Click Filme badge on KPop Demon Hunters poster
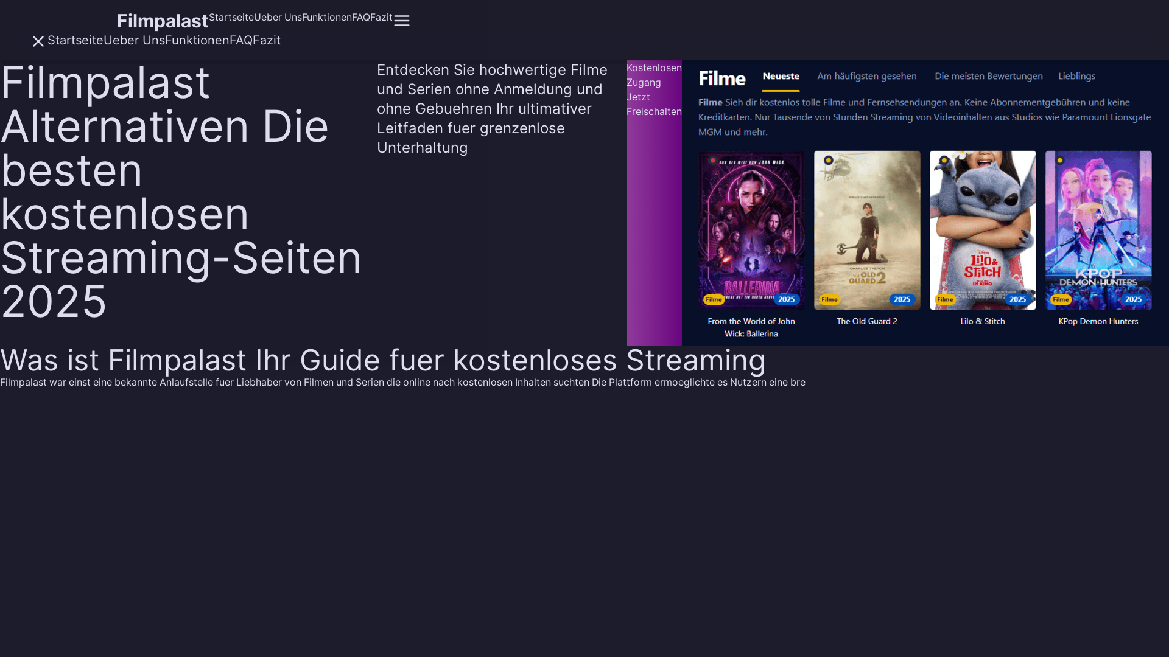The height and width of the screenshot is (657, 1169). pyautogui.click(x=1061, y=299)
